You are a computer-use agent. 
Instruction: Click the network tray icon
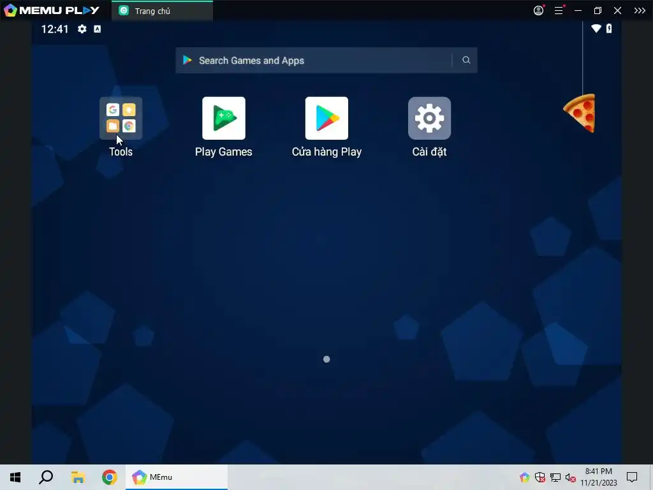click(x=555, y=477)
